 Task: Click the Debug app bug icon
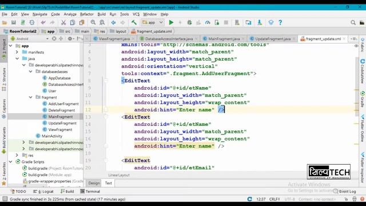point(189,22)
